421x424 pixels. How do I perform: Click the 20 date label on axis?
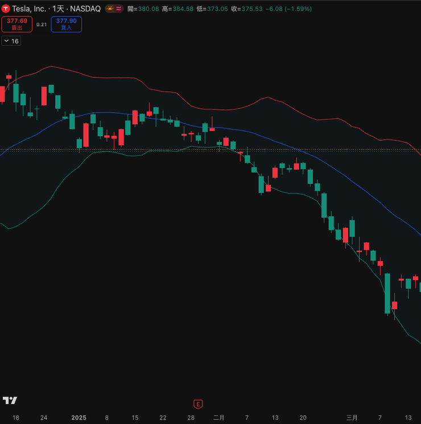pyautogui.click(x=303, y=418)
